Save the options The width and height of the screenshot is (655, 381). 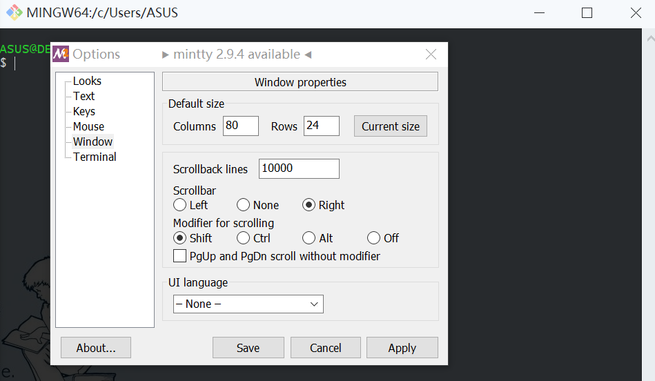pos(248,348)
